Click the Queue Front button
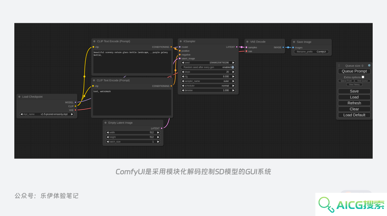This screenshot has width=387, height=216. [x=346, y=81]
